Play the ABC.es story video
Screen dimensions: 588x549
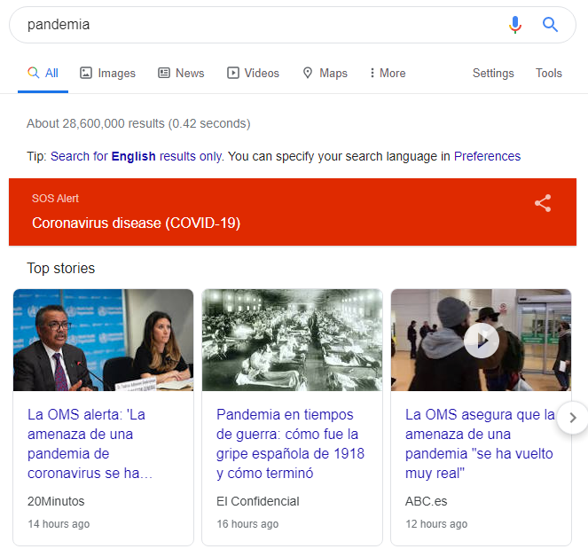[x=481, y=341]
